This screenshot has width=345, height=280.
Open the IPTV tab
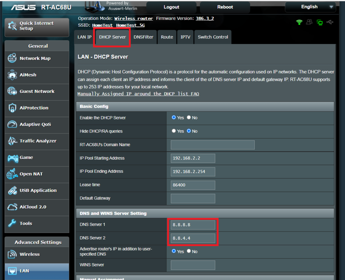pos(185,37)
